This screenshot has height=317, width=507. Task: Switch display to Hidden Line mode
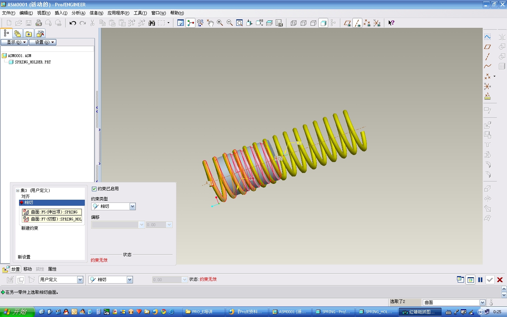[x=303, y=23]
